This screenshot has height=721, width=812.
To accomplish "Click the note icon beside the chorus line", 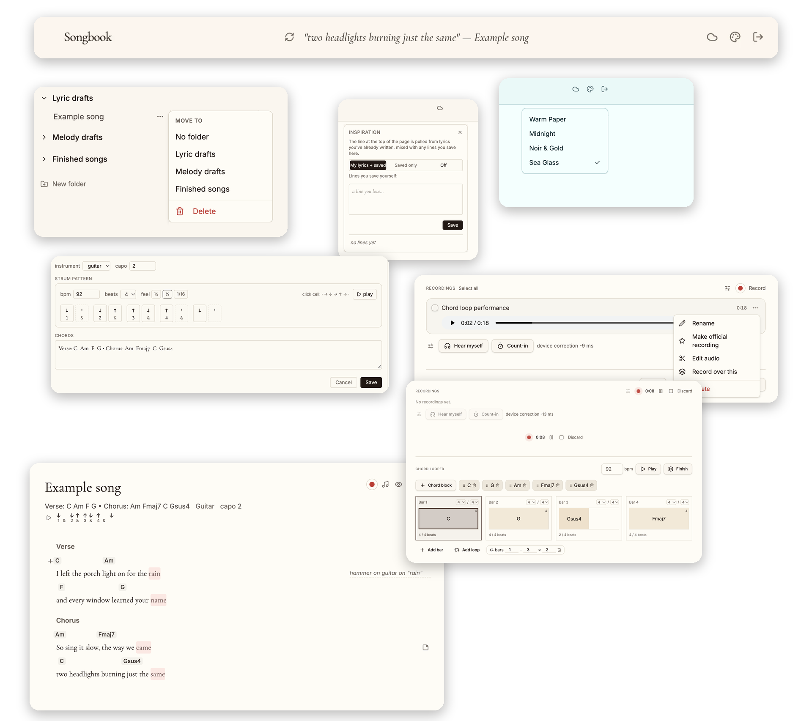I will pyautogui.click(x=425, y=647).
